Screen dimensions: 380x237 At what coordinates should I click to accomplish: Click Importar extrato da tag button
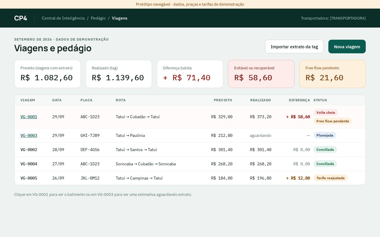click(294, 47)
